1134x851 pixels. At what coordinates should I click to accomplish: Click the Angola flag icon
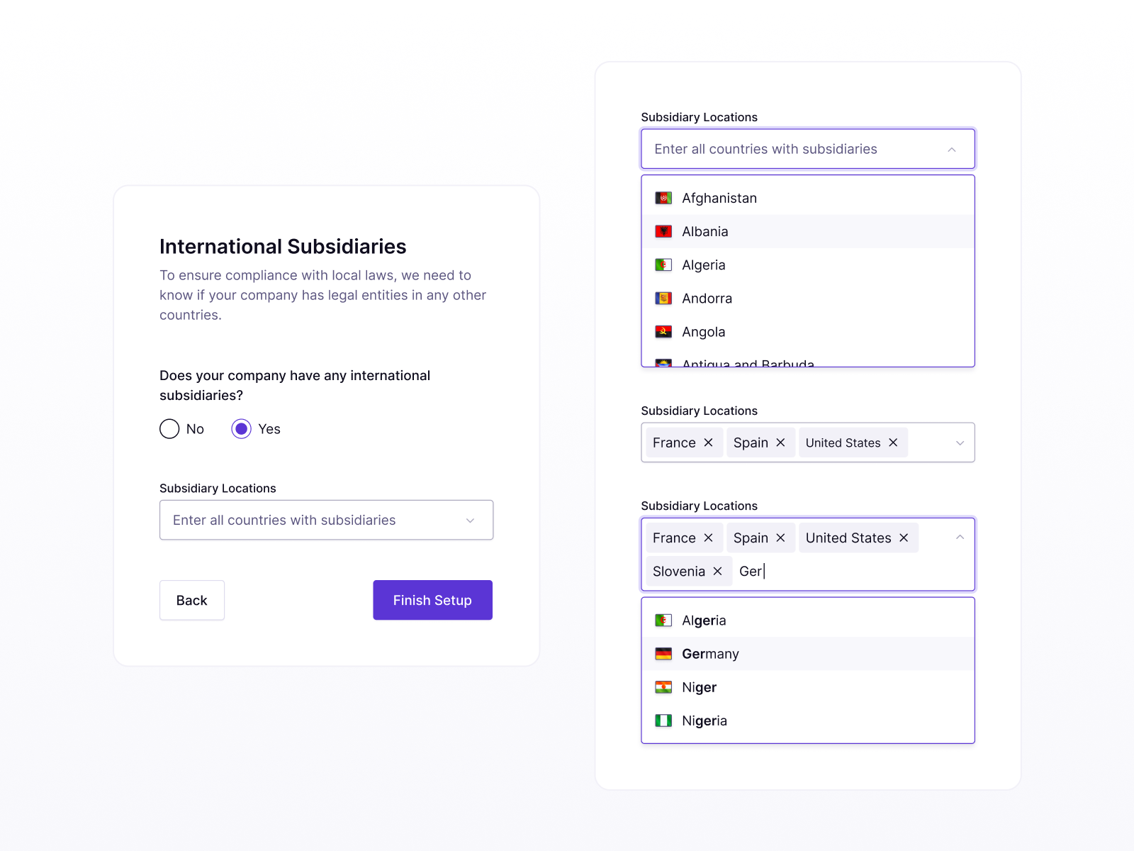(x=663, y=331)
